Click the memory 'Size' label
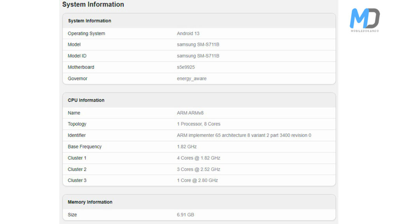This screenshot has width=398, height=224. tap(72, 215)
